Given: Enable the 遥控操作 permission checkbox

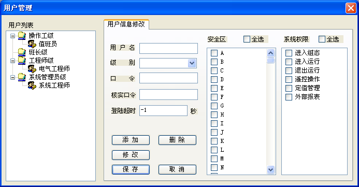Looking at the screenshot, I should click(289, 79).
